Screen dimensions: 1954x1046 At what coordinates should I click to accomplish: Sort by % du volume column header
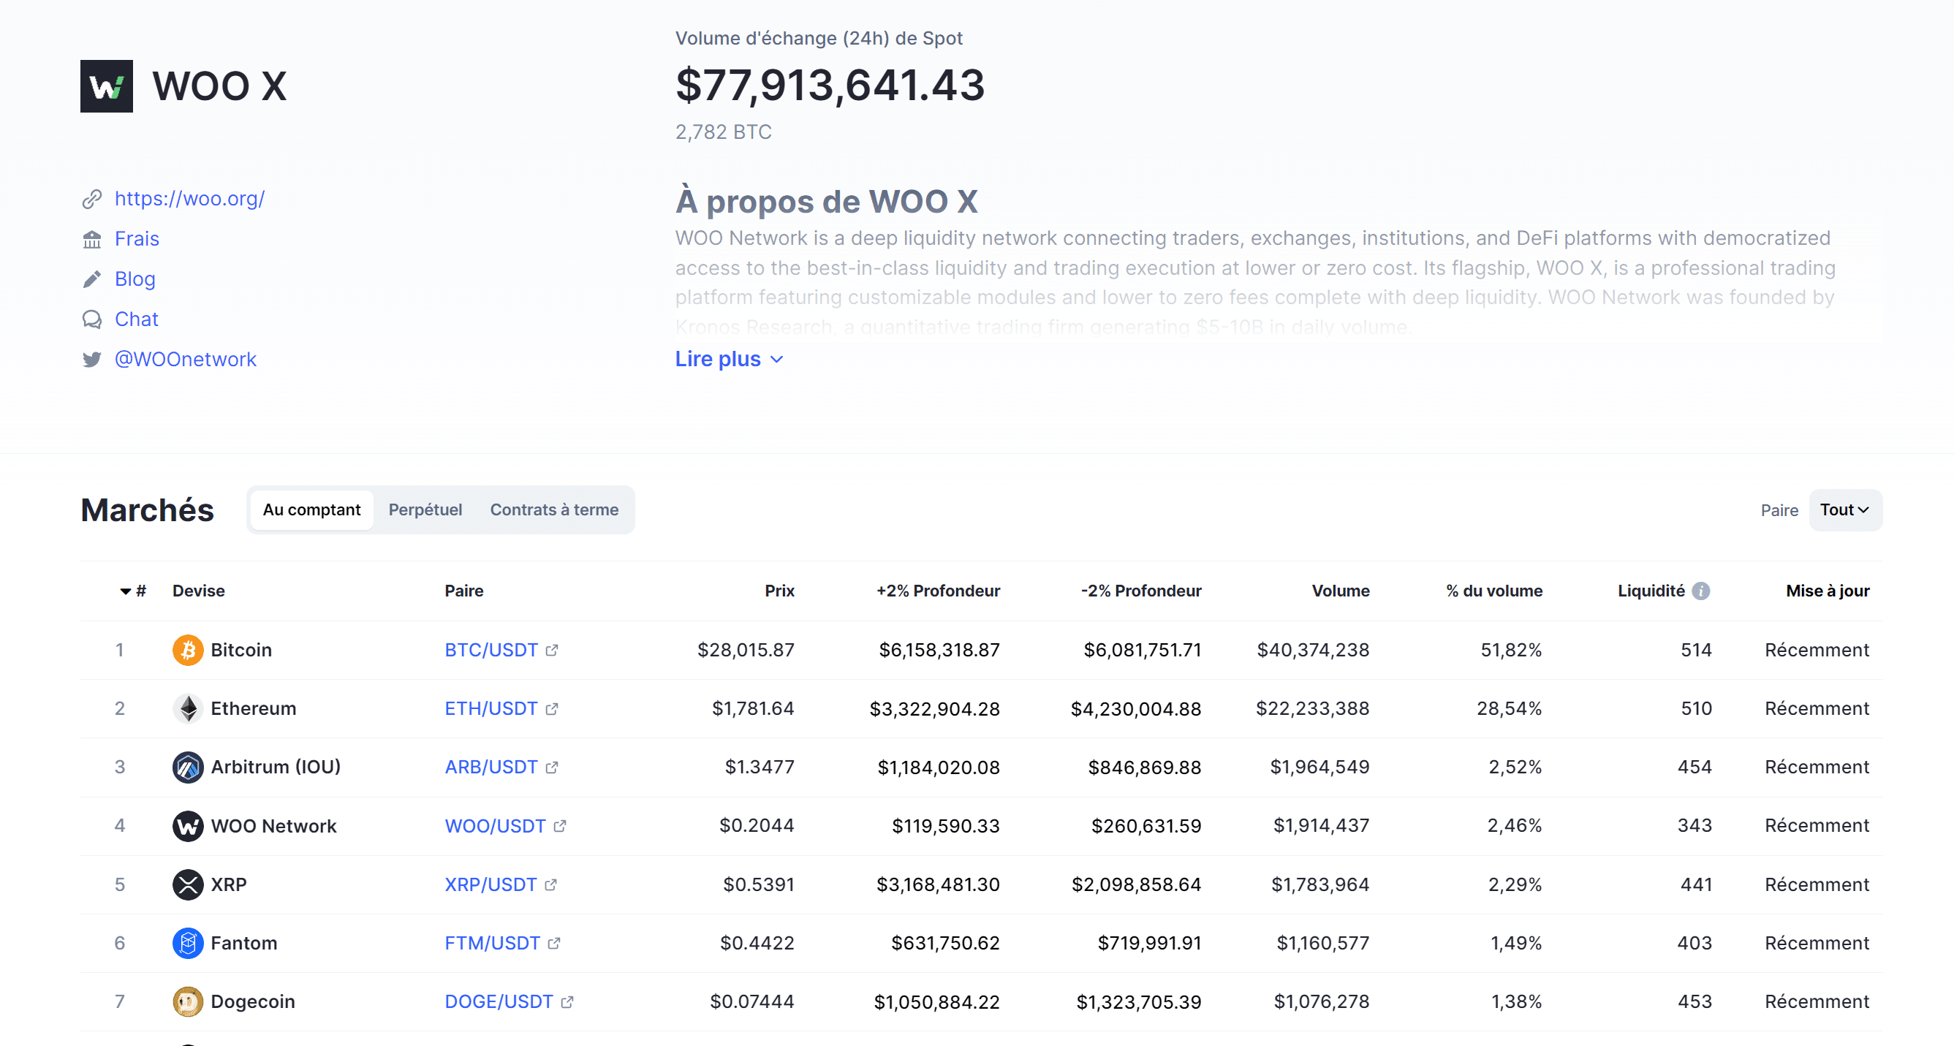pyautogui.click(x=1493, y=591)
